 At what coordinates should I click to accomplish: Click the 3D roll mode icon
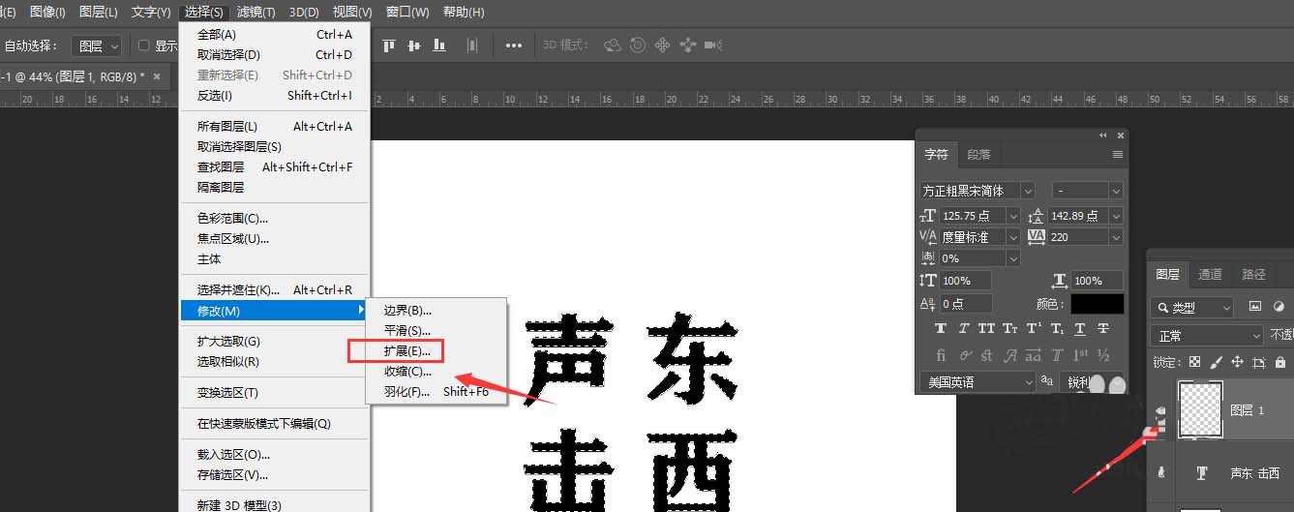pos(638,45)
